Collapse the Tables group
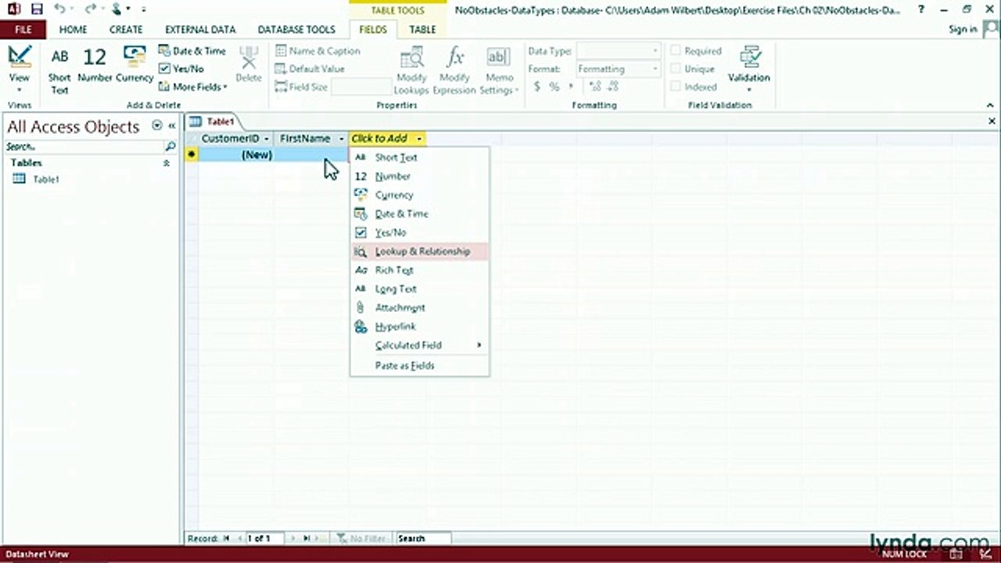The image size is (1001, 563). [x=166, y=163]
